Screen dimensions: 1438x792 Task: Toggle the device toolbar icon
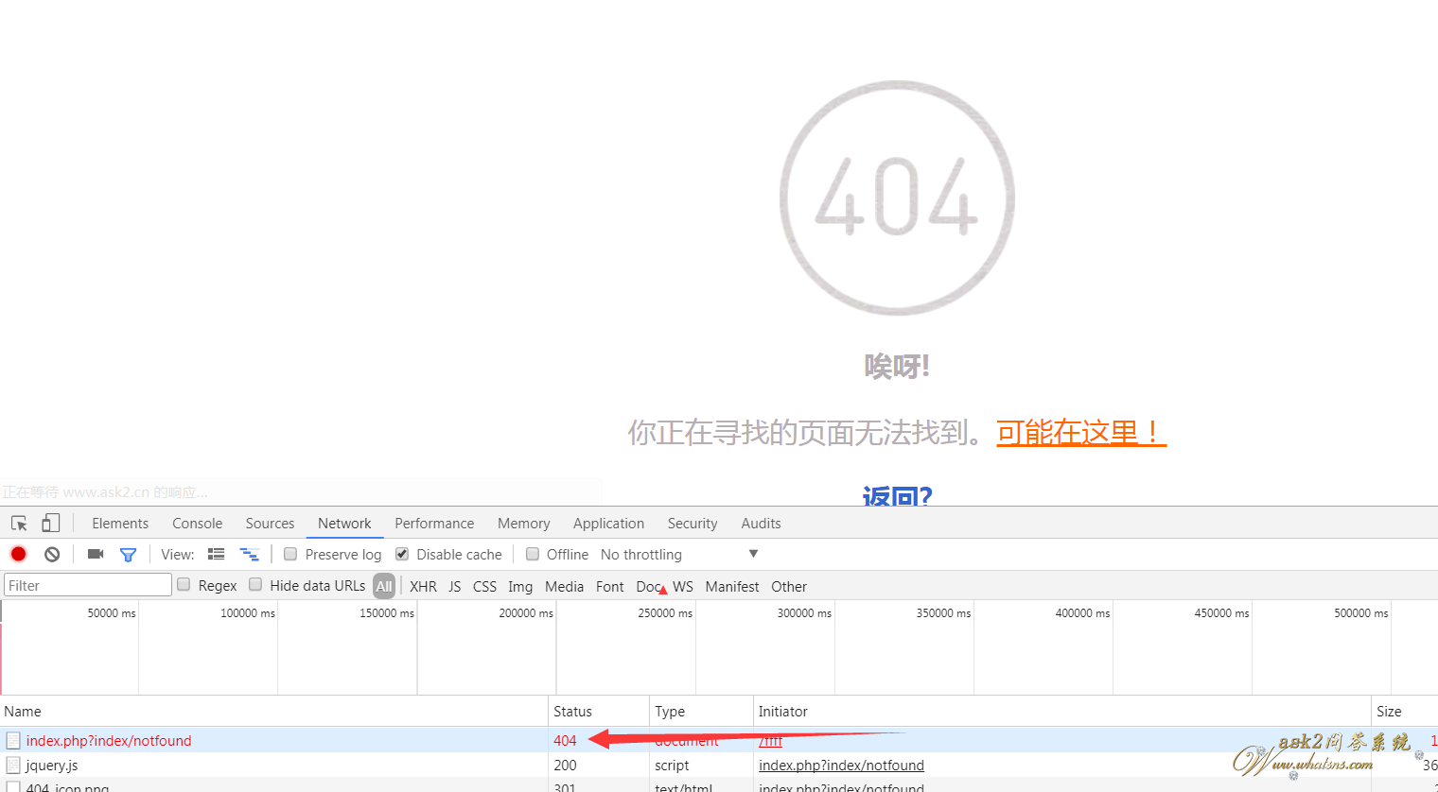51,524
